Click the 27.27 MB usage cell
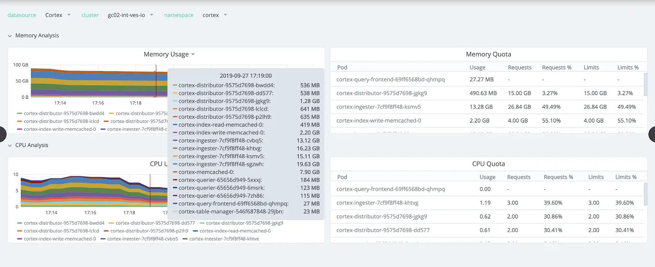Screen dimensions: 655x267 (x=481, y=79)
